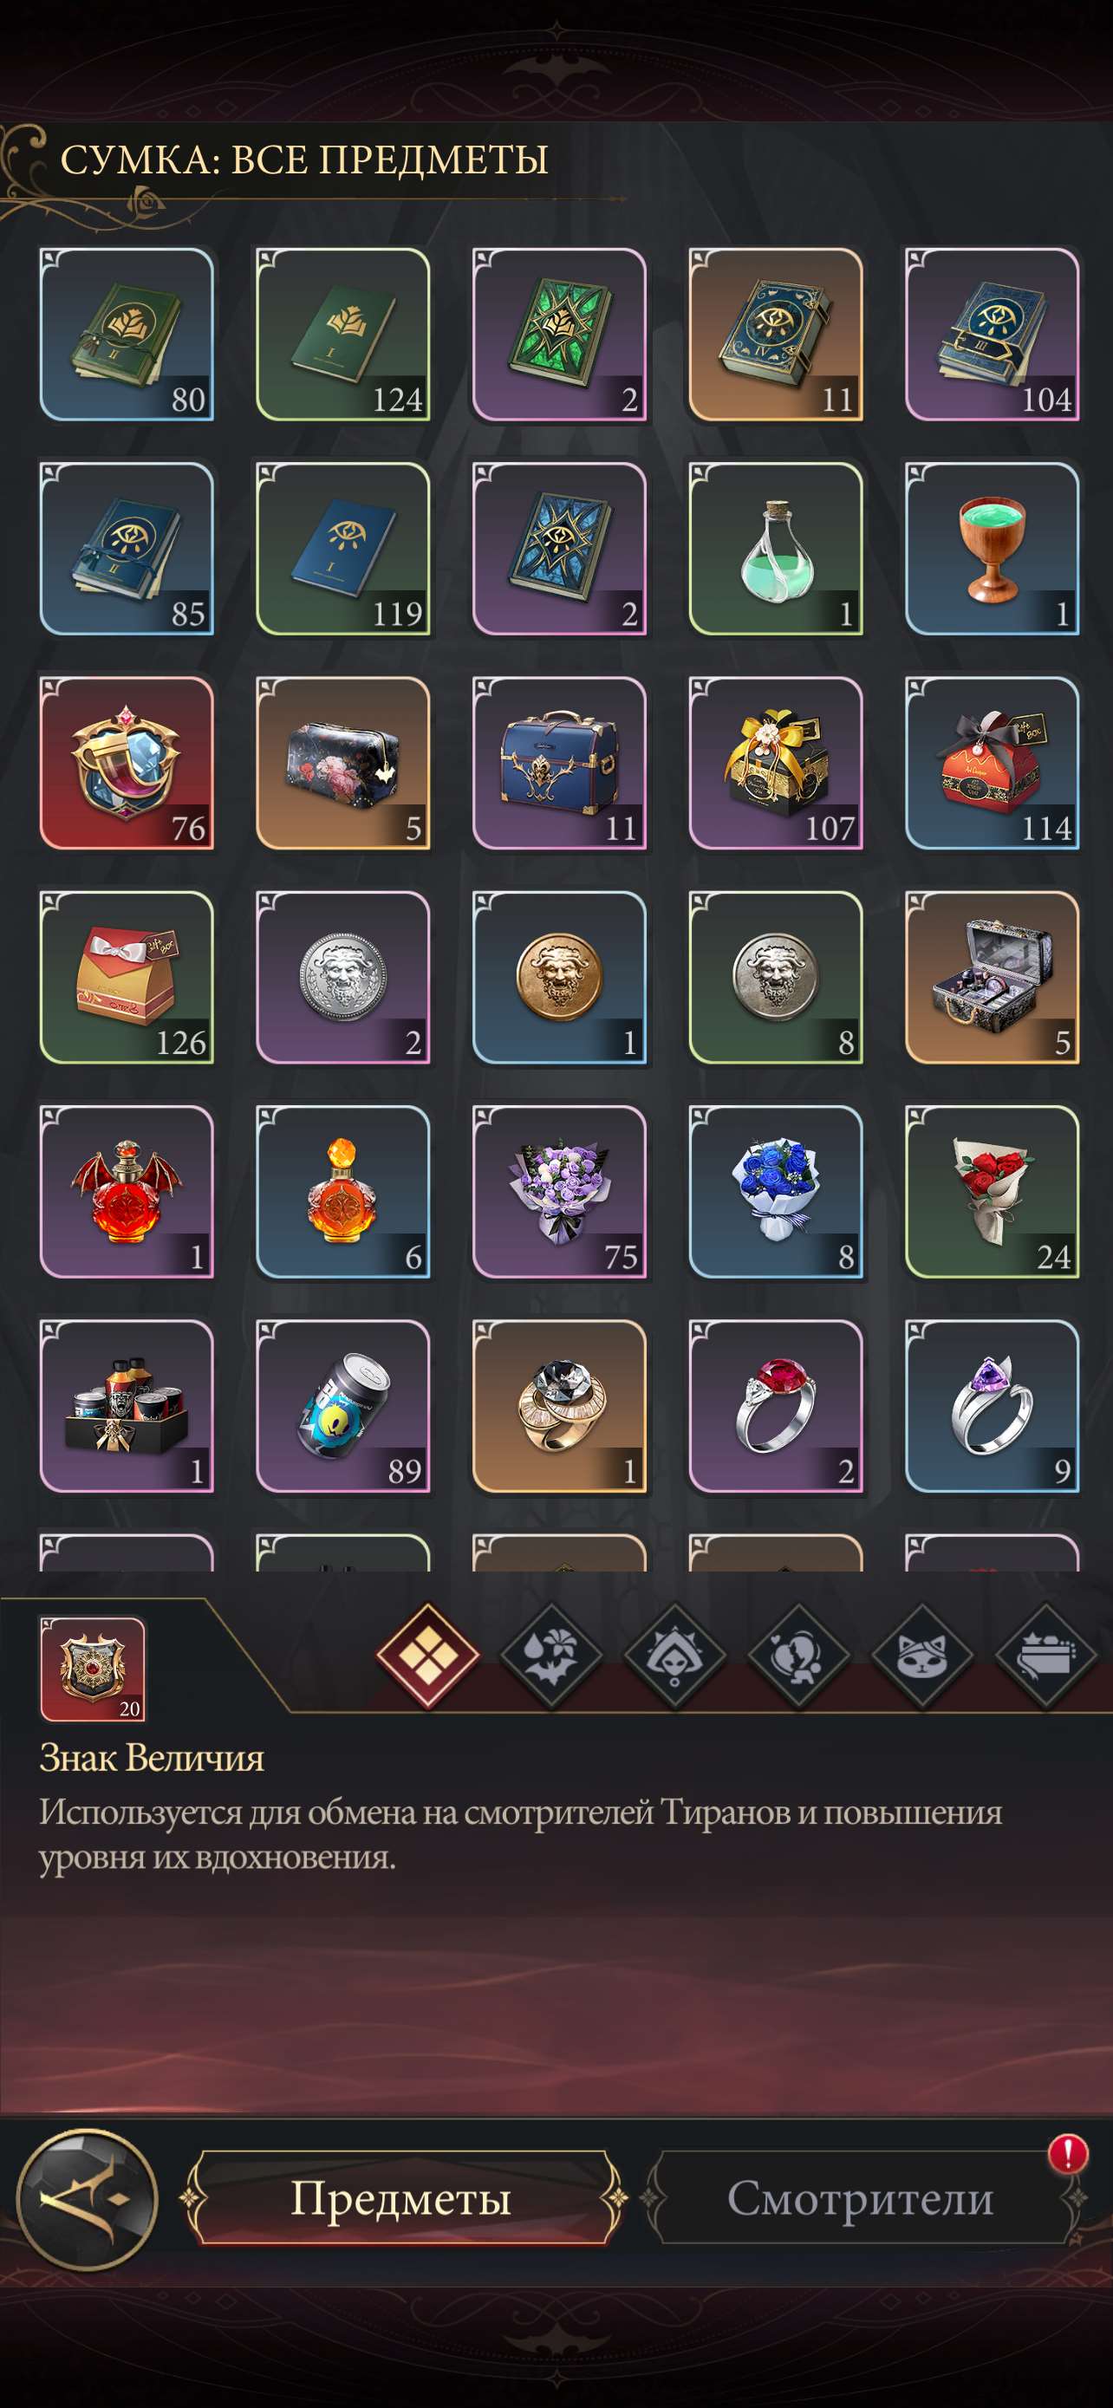Viewport: 1113px width, 2408px height.
Task: Select the ruby ring item
Action: (x=776, y=1405)
